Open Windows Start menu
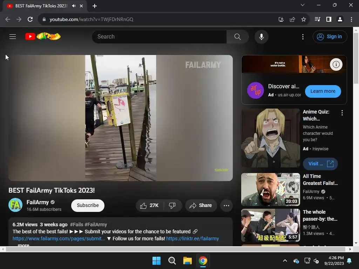 [x=157, y=261]
